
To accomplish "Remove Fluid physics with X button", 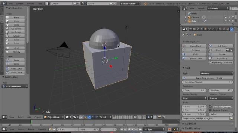I will (x=210, y=50).
